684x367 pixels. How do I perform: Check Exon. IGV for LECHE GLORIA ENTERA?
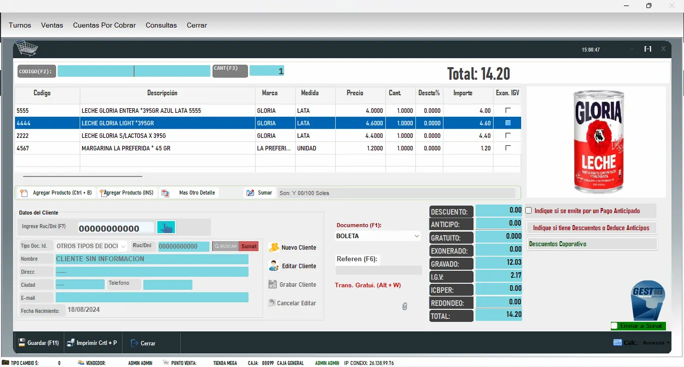[x=508, y=110]
